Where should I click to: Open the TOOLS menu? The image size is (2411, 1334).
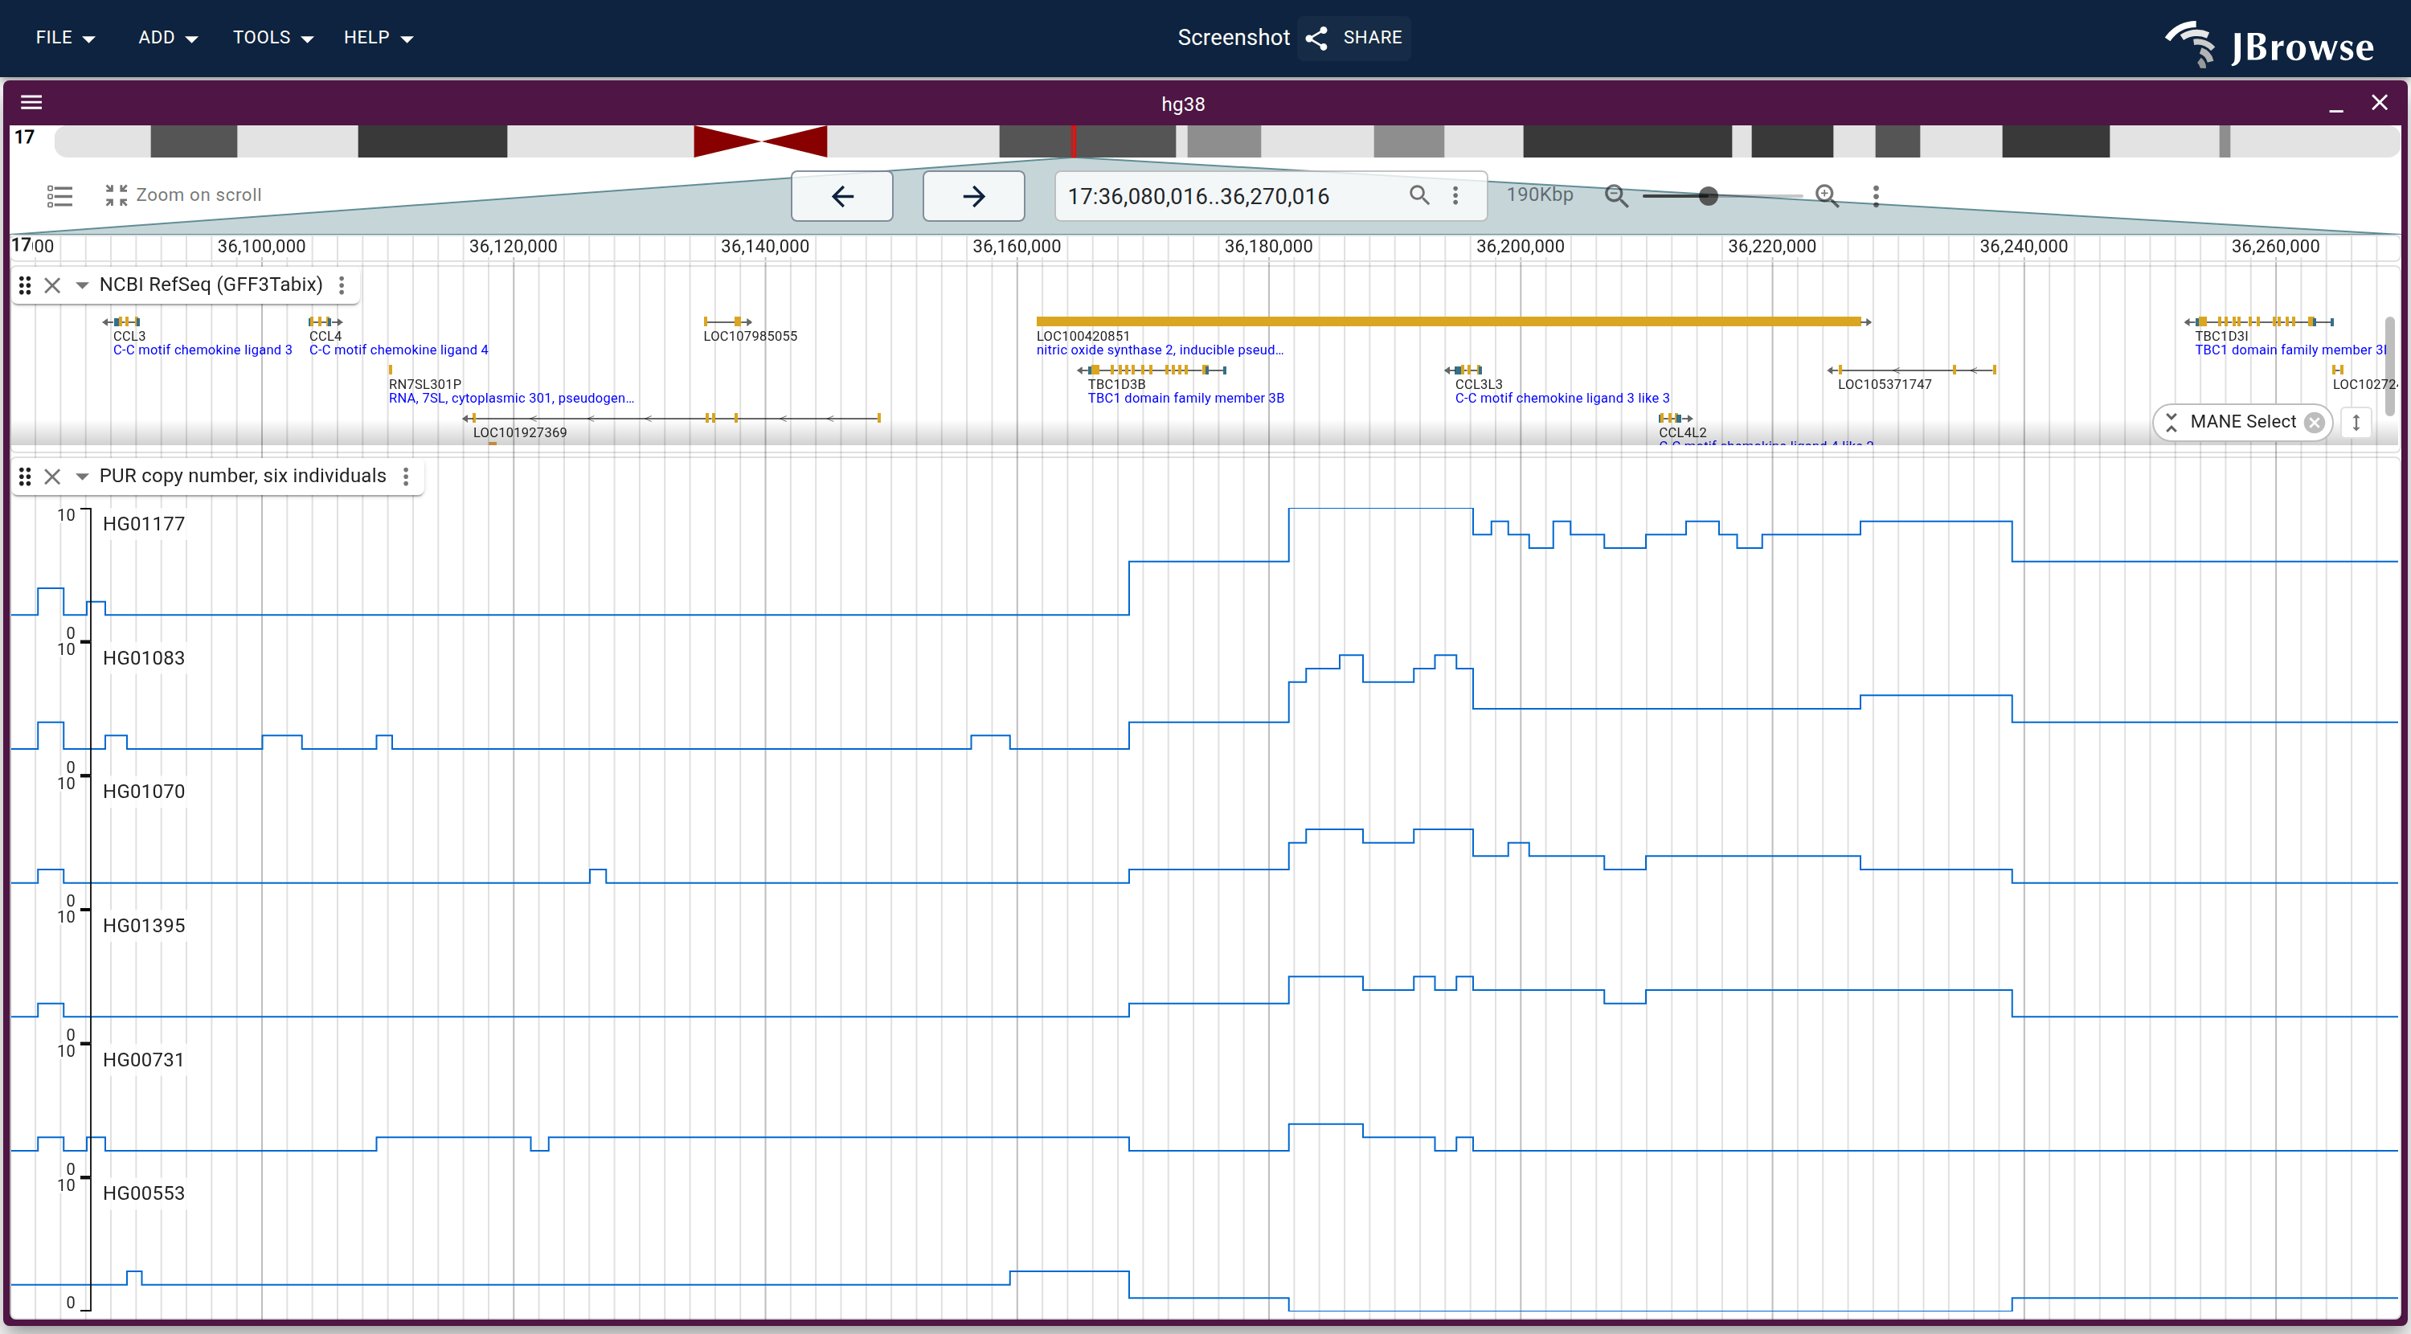272,38
